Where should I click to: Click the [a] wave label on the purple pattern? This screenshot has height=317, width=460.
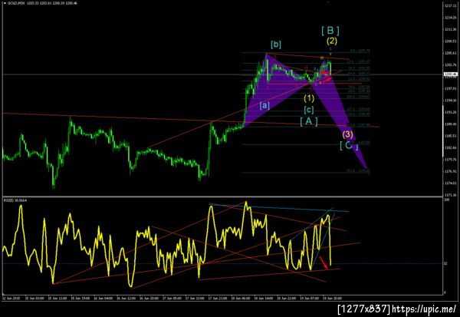coord(264,105)
